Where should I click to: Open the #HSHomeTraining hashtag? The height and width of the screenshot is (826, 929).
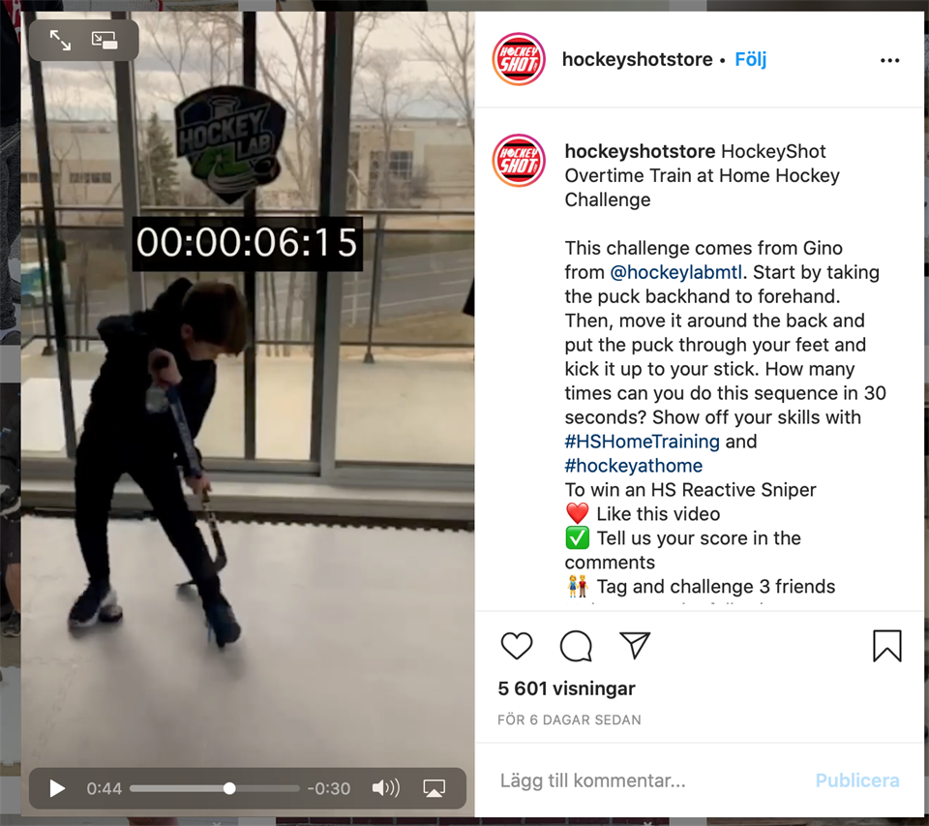643,442
